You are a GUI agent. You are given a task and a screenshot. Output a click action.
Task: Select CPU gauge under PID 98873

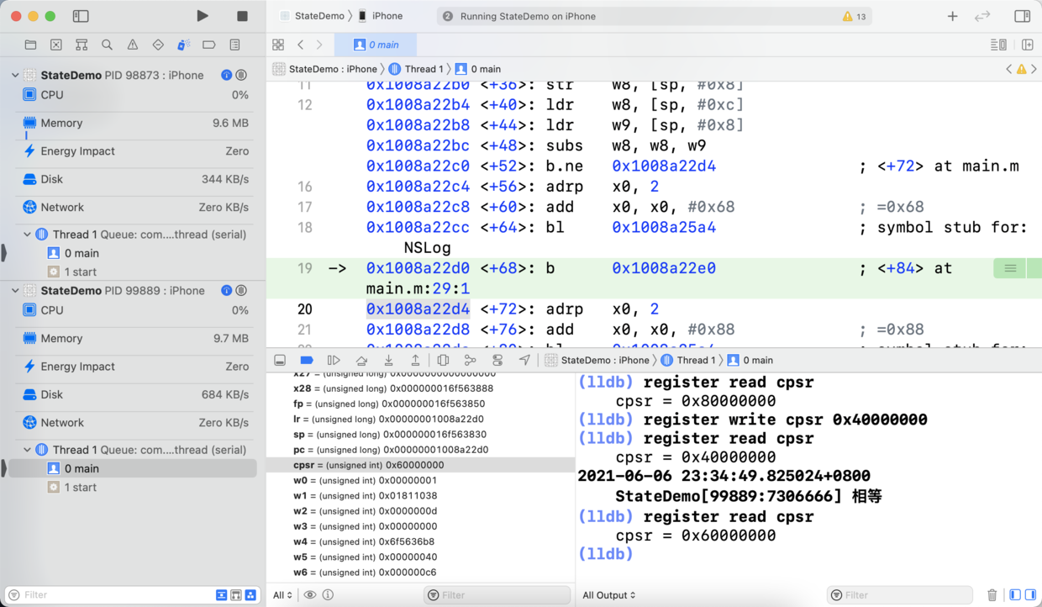pos(135,95)
